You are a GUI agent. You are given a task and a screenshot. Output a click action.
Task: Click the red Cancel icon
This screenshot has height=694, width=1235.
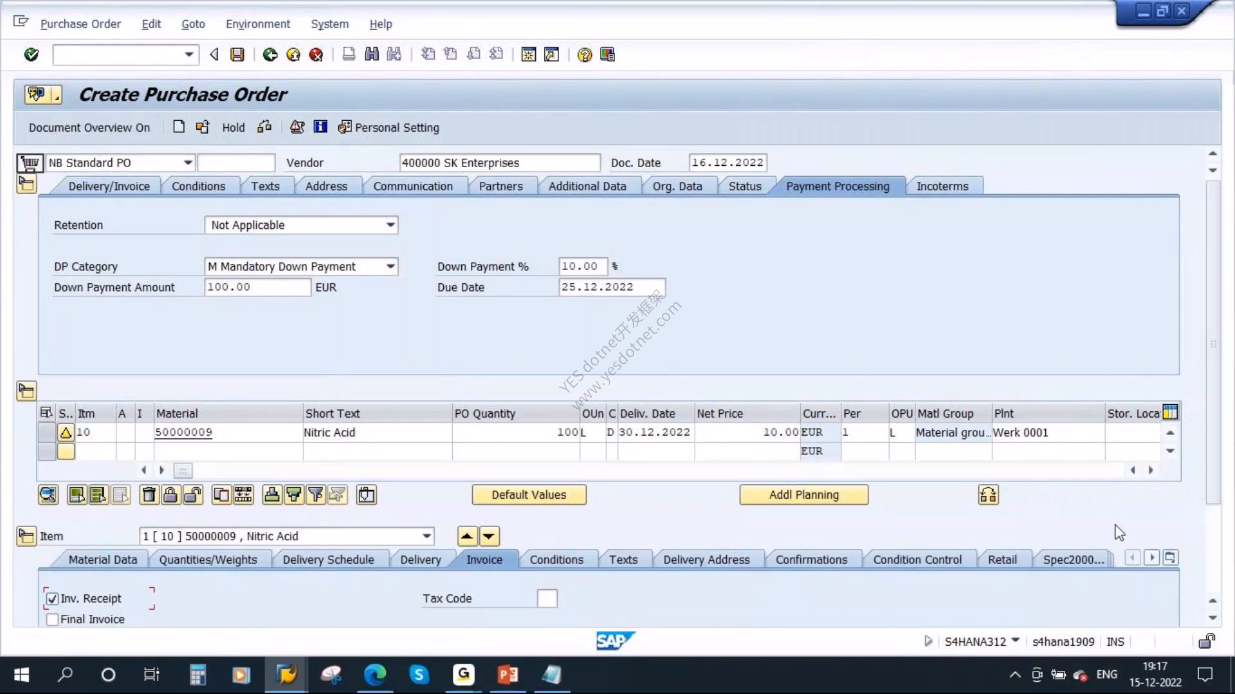(x=316, y=55)
